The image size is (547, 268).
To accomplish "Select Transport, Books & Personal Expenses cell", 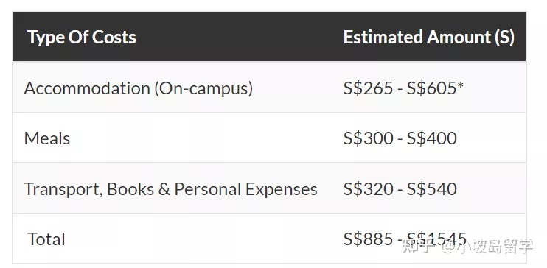I will point(170,189).
